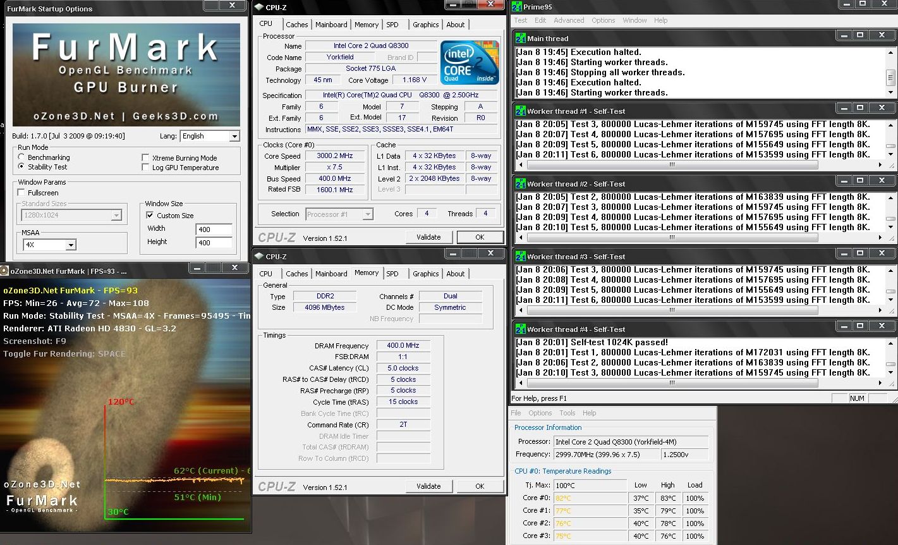
Task: Click Validate in upper CPU-Z window
Action: 428,237
